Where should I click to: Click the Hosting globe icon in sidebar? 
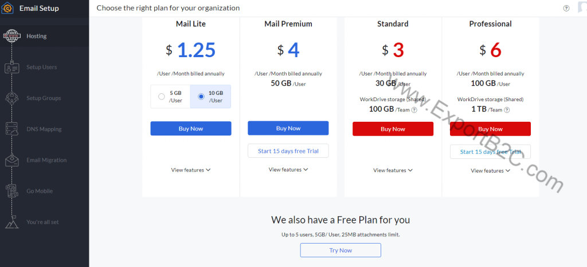11,36
